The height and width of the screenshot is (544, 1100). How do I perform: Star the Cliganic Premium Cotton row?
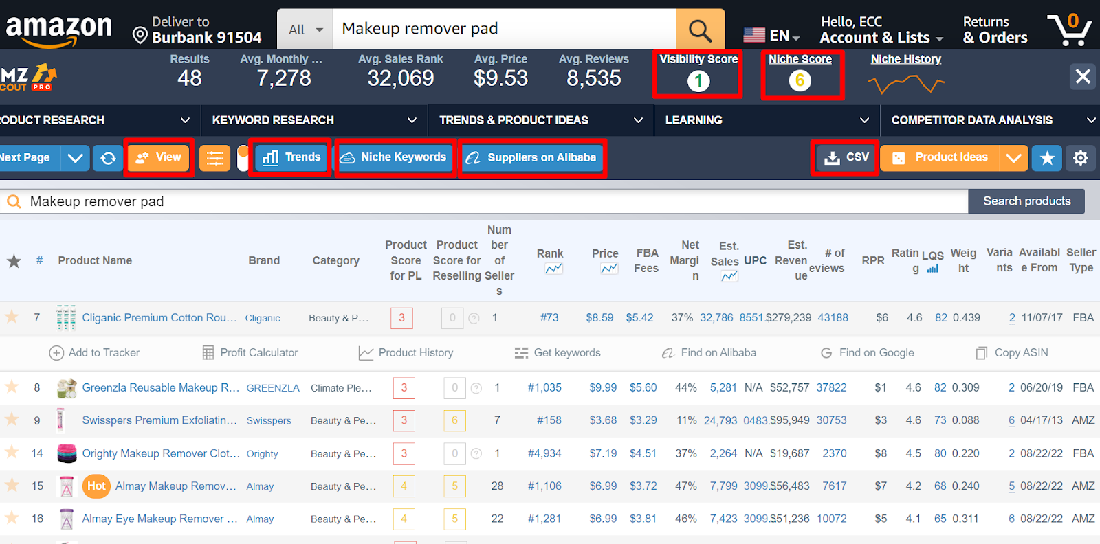pyautogui.click(x=12, y=317)
